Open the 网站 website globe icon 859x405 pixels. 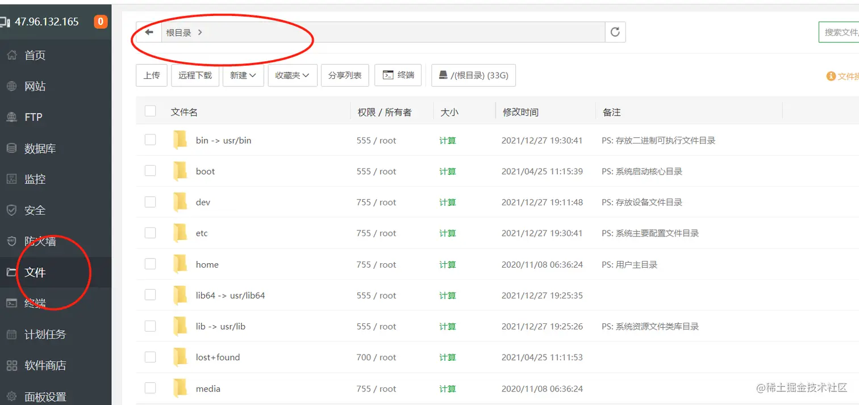point(11,86)
